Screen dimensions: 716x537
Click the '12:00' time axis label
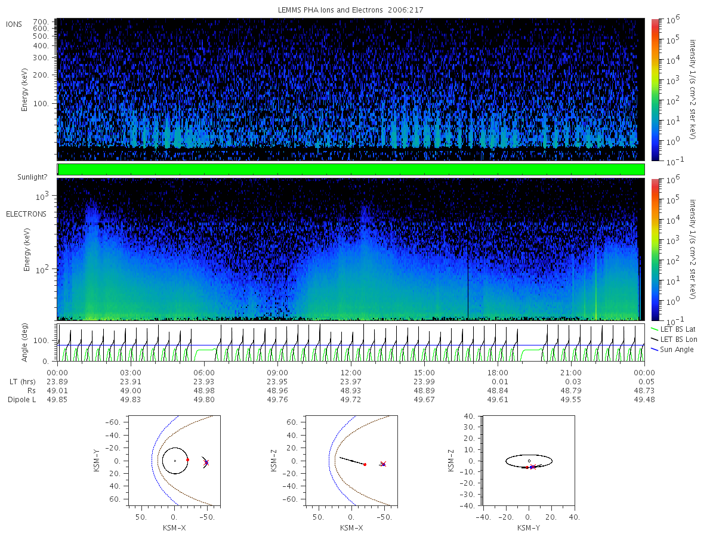coord(351,373)
